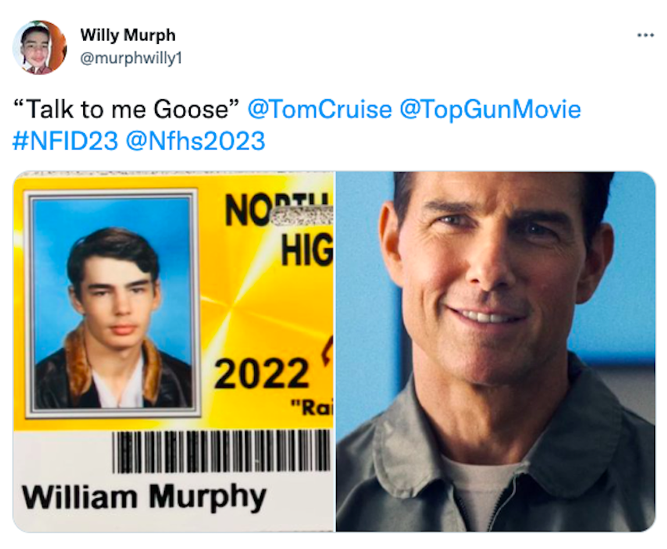This screenshot has height=549, width=667.
Task: Click the NORTH HIGH heading on ID
Action: 279,229
